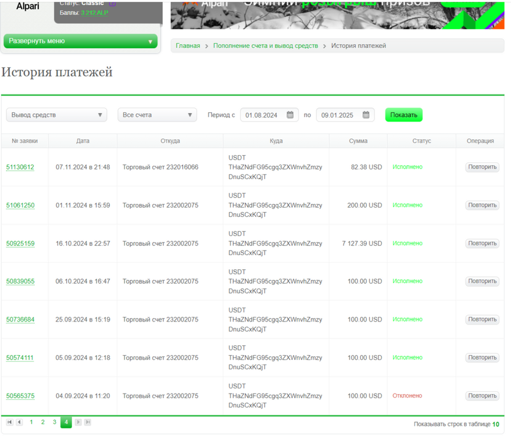This screenshot has height=436, width=511.
Task: Repeat declined request 50565375 with Повторить
Action: click(483, 395)
